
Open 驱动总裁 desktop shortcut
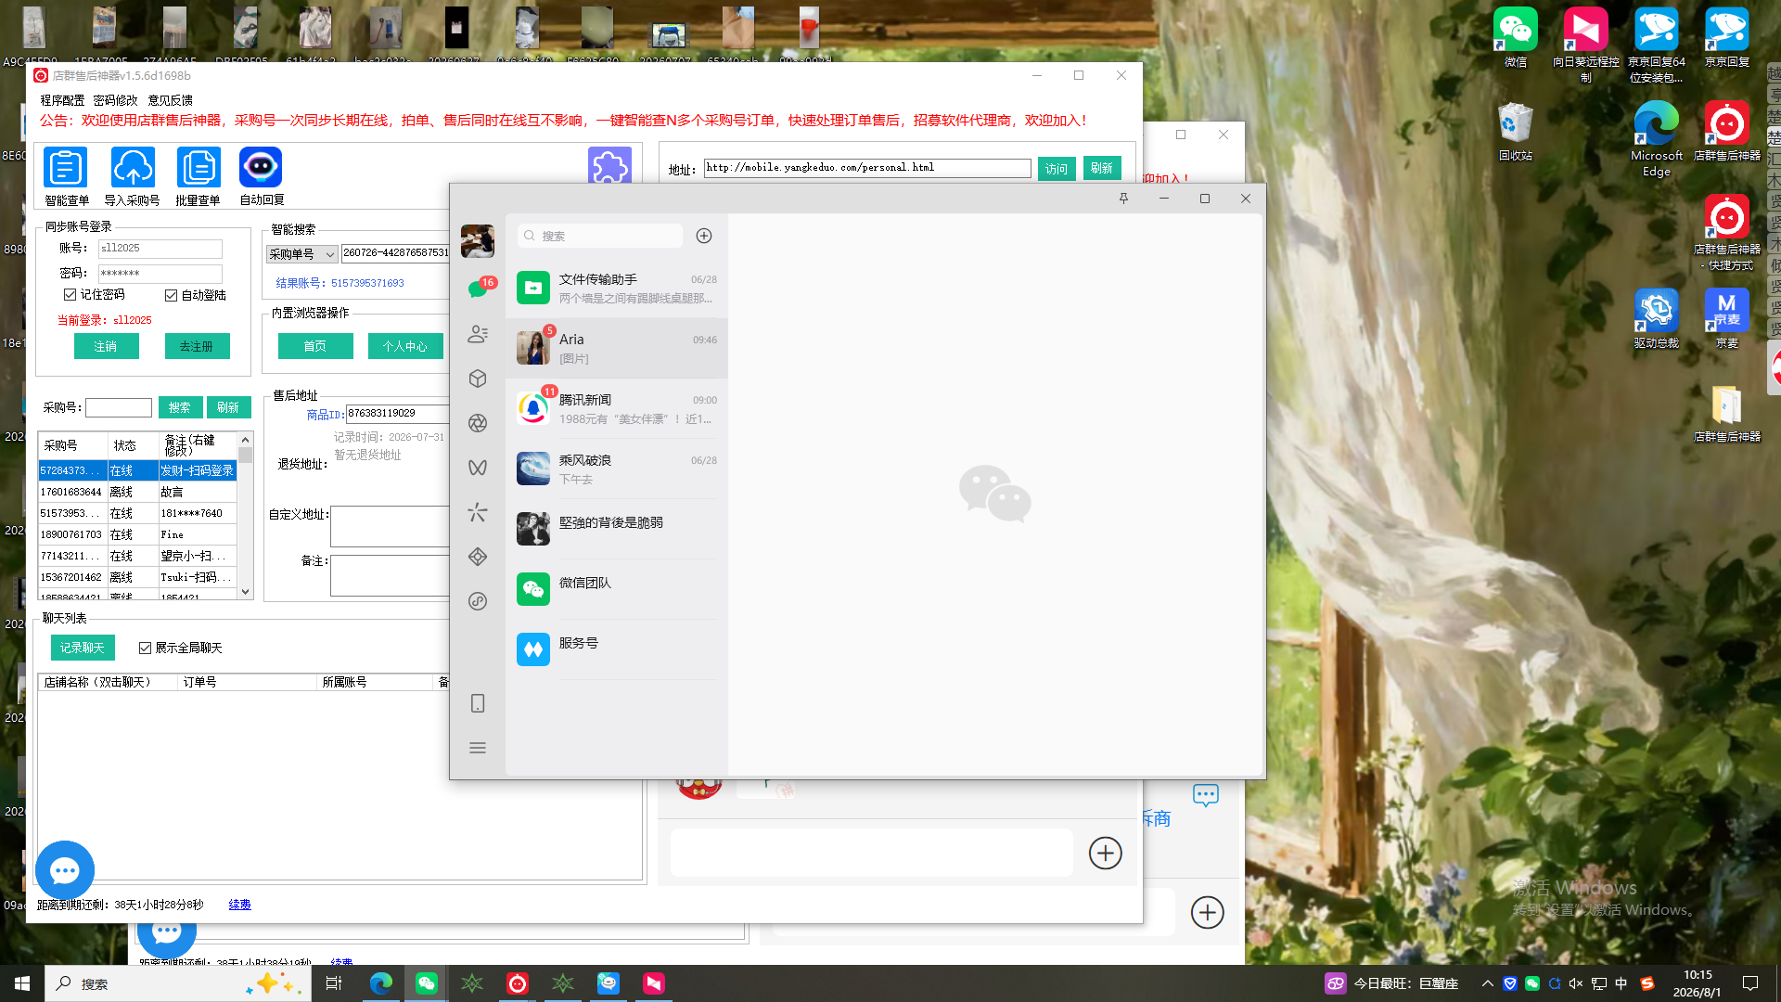pyautogui.click(x=1657, y=318)
